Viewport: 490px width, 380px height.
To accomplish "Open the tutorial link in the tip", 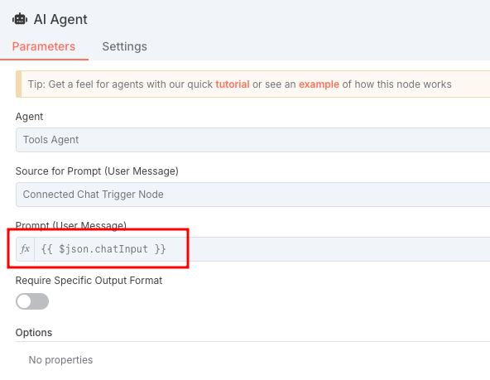I will [x=233, y=84].
